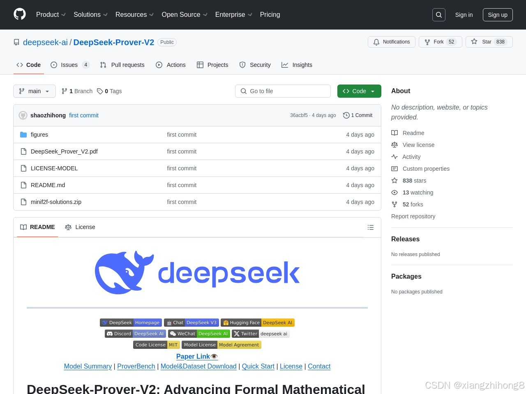Screen dimensions: 526x394
Task: Open the search magnifier button
Action: [439, 15]
